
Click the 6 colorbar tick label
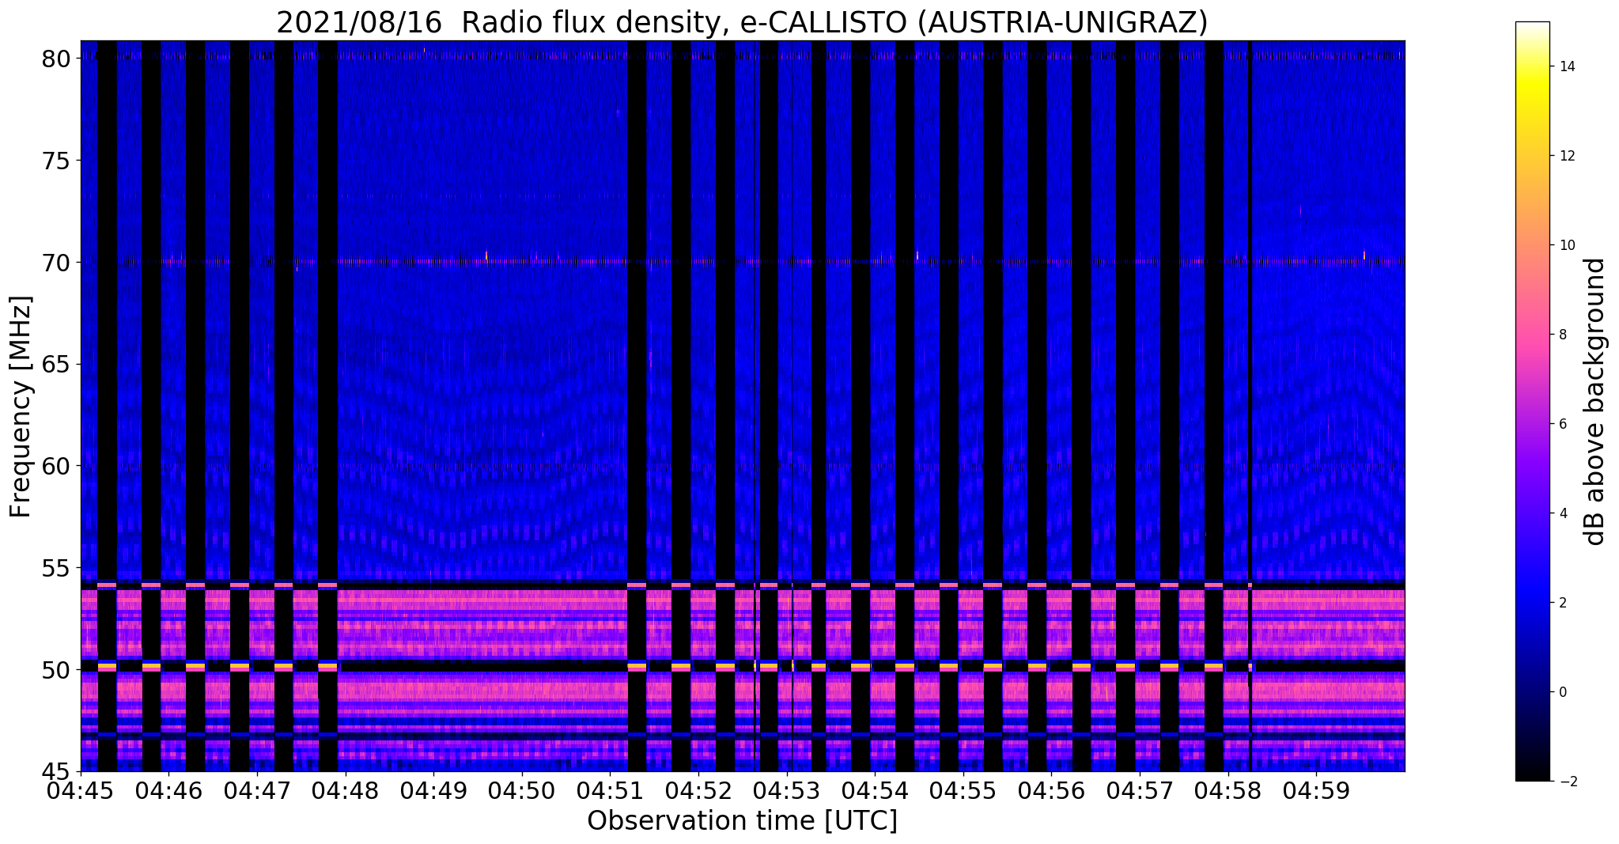(x=1562, y=424)
